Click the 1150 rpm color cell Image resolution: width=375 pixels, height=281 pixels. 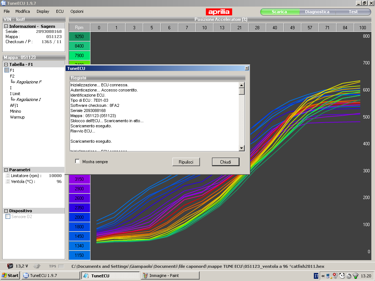[x=79, y=255]
